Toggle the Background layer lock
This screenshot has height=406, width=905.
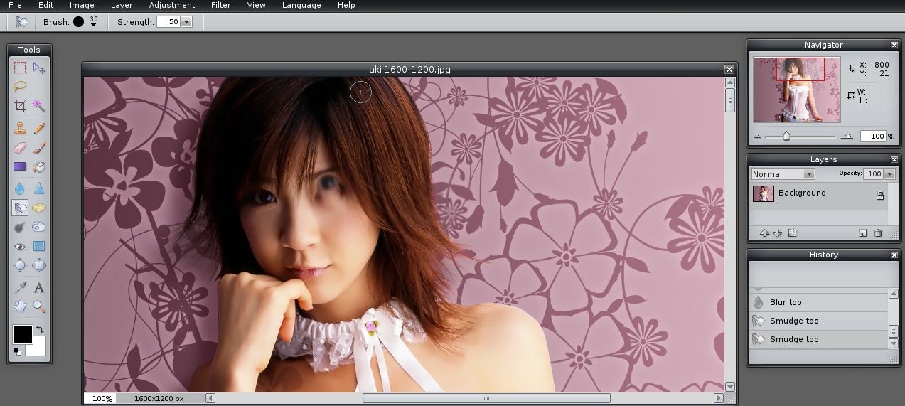pos(880,196)
